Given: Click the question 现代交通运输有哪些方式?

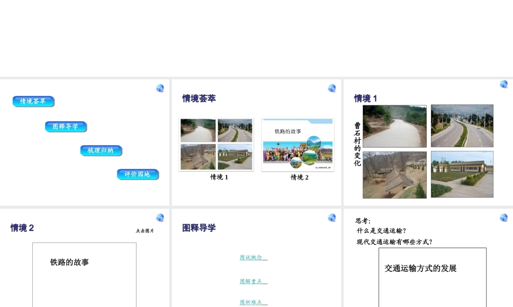Looking at the screenshot, I should tap(394, 242).
